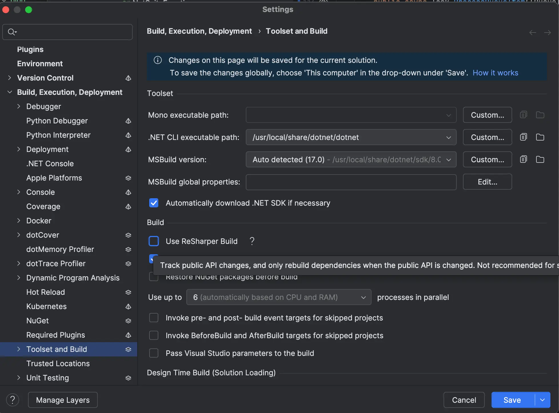Click the Edit MSBuild global properties button
559x413 pixels.
click(487, 181)
